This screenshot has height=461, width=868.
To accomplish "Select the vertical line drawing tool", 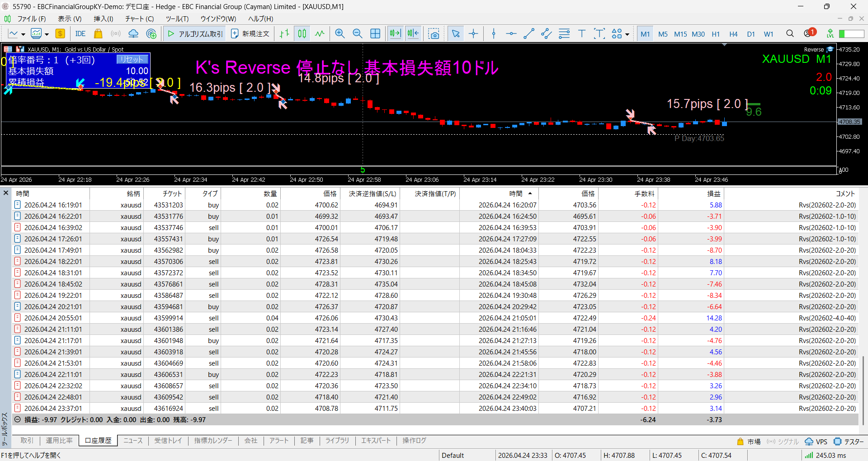I will tap(494, 34).
